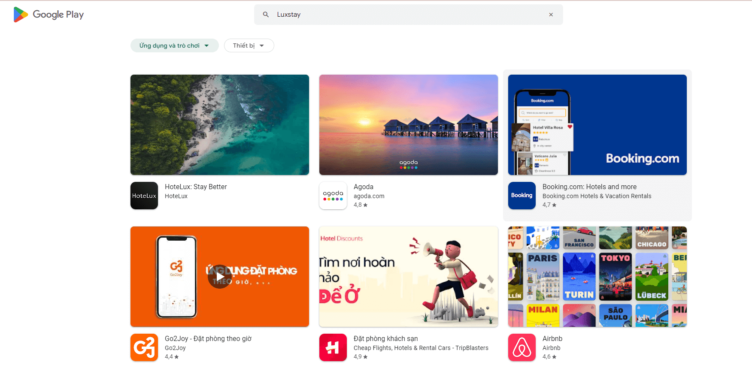Click the Go2Joy 4,4 star rating
Image resolution: width=752 pixels, height=368 pixels.
[x=172, y=357]
